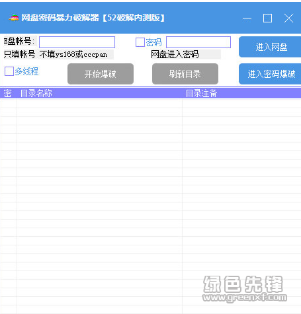This screenshot has height=314, width=301.
Task: Toggle the 多线程 checkbox
Action: click(x=9, y=71)
